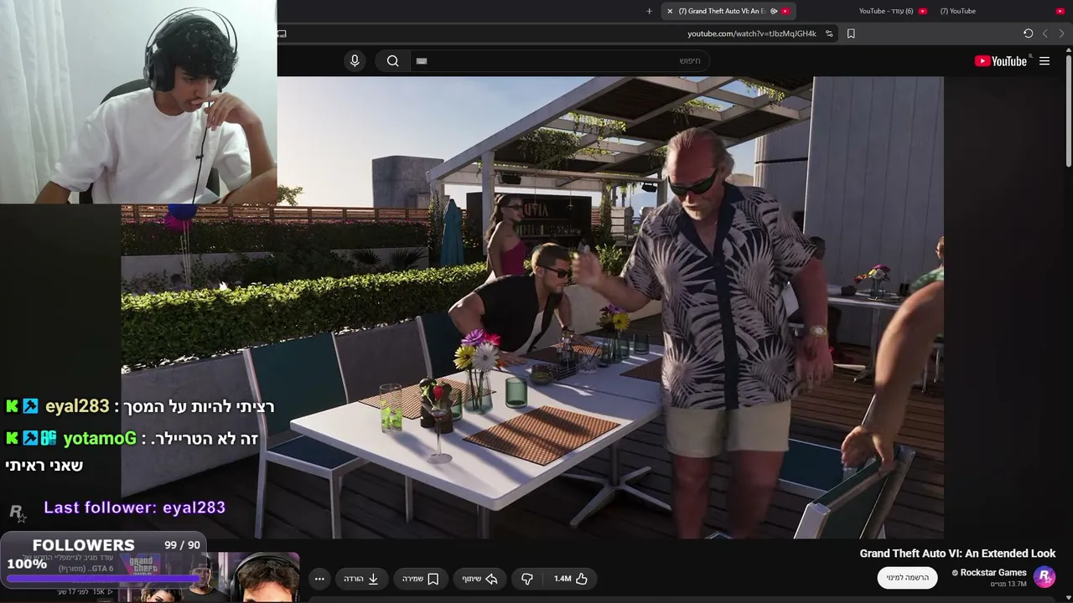1073x603 pixels.
Task: Close the Grand Theft Auto VI tab
Action: point(670,11)
